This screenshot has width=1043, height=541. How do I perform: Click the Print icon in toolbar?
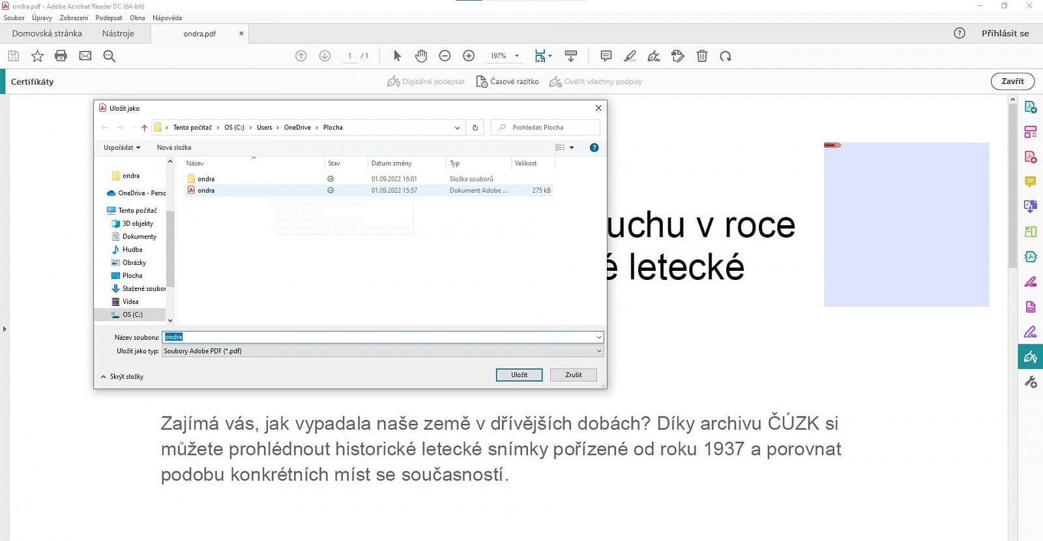(61, 56)
